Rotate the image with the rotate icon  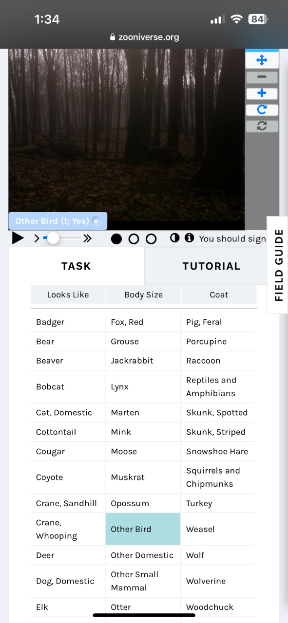(262, 110)
